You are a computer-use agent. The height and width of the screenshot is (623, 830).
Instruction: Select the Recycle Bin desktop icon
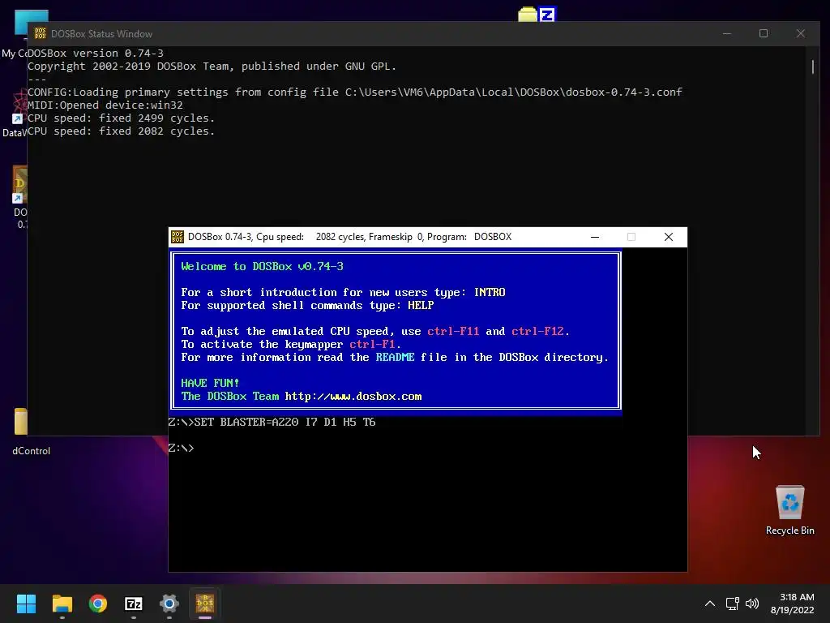(789, 510)
